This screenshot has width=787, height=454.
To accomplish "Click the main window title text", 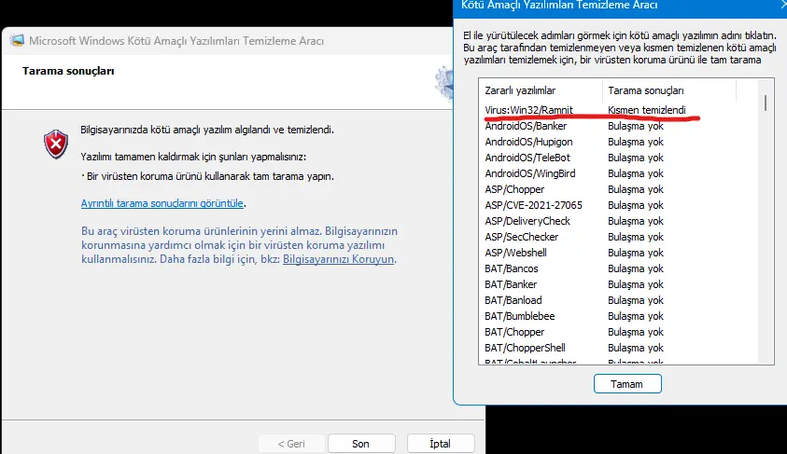I will tap(176, 41).
